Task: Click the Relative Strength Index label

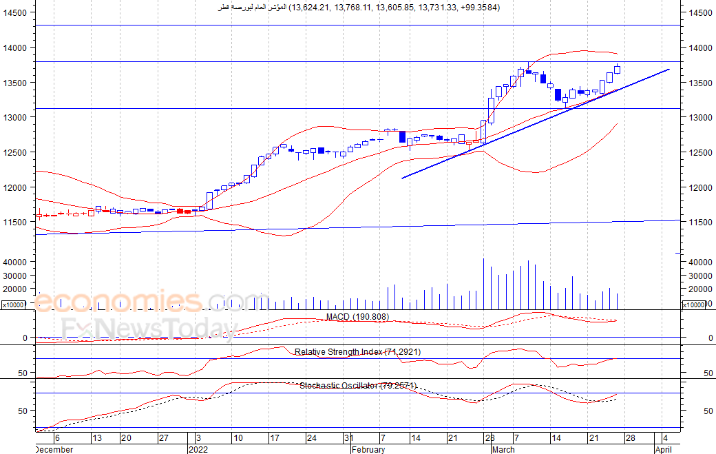Action: [357, 351]
